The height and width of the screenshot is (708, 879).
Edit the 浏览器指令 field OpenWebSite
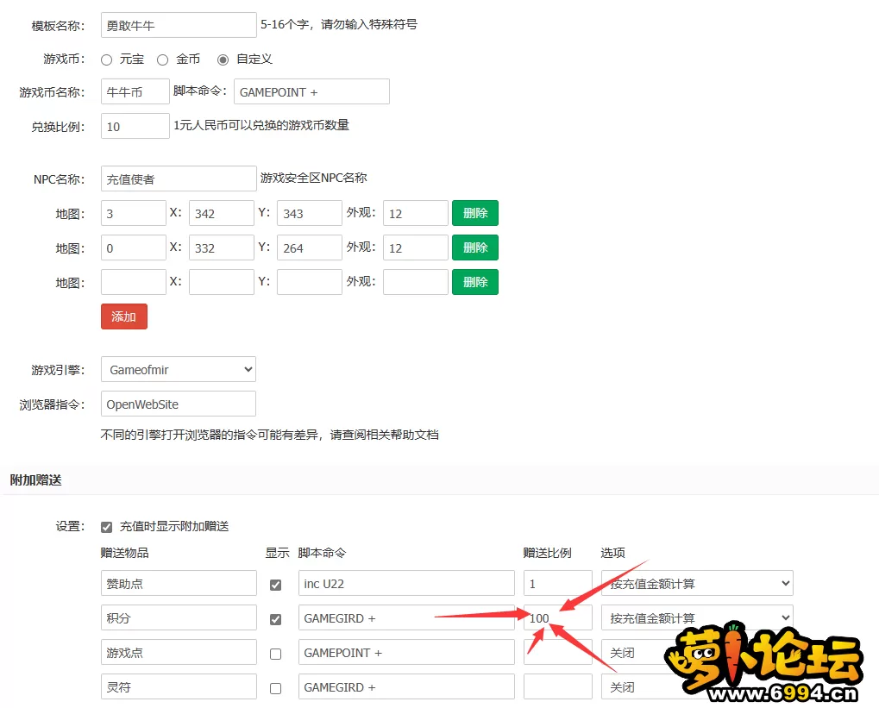coord(179,404)
